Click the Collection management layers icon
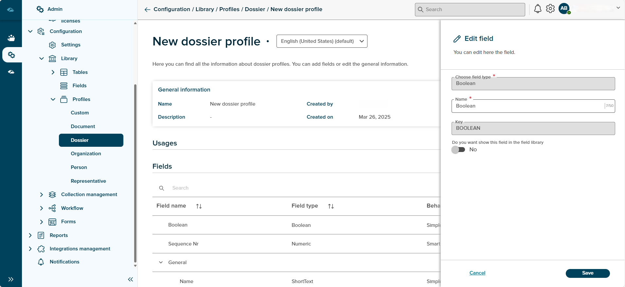Viewport: 625px width, 287px height. coord(52,194)
